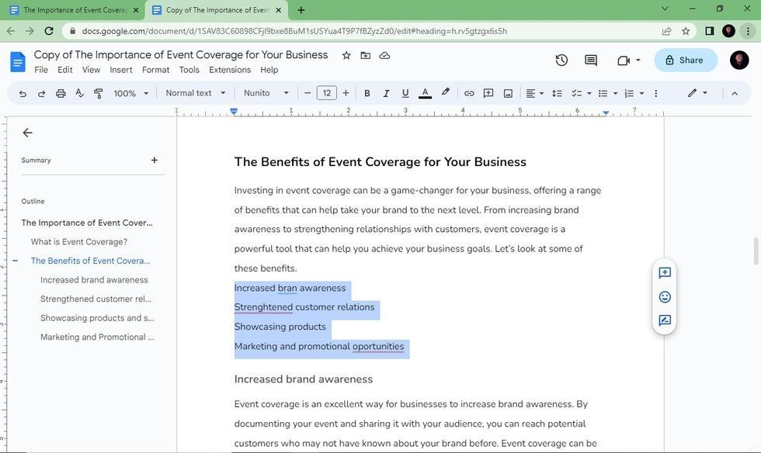Open version history clock icon
This screenshot has width=761, height=453.
561,61
